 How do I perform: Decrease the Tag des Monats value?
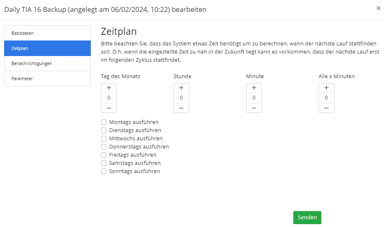[x=109, y=108]
